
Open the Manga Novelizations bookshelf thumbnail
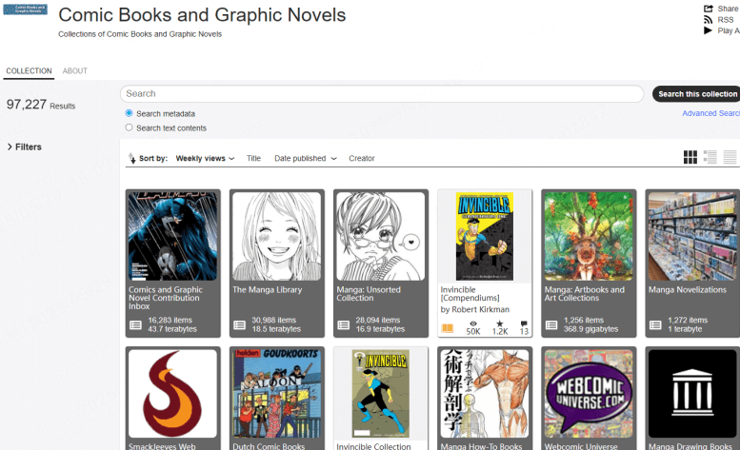tap(692, 236)
